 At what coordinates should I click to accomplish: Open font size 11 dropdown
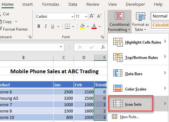tap(86, 17)
